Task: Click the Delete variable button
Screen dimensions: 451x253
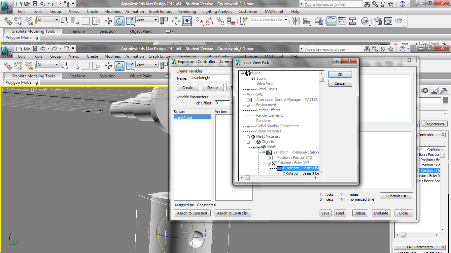Action: point(213,88)
